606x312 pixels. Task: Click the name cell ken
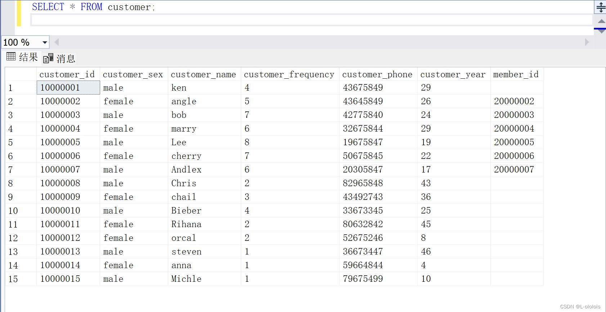[204, 88]
